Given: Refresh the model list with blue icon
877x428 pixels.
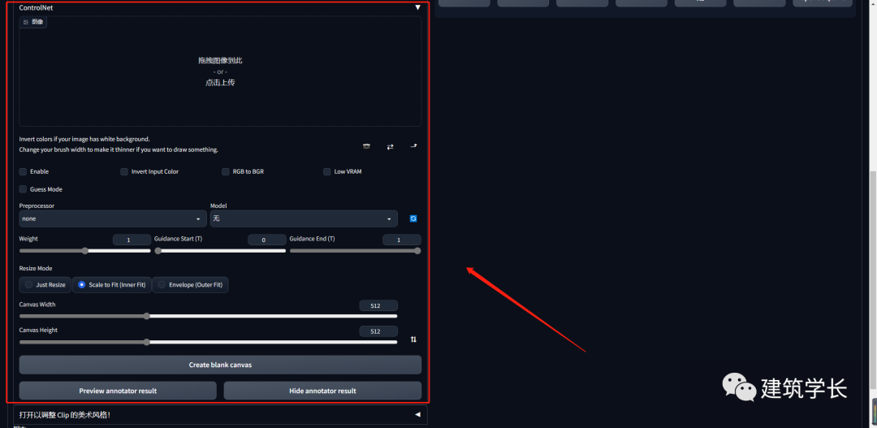Looking at the screenshot, I should pyautogui.click(x=413, y=218).
